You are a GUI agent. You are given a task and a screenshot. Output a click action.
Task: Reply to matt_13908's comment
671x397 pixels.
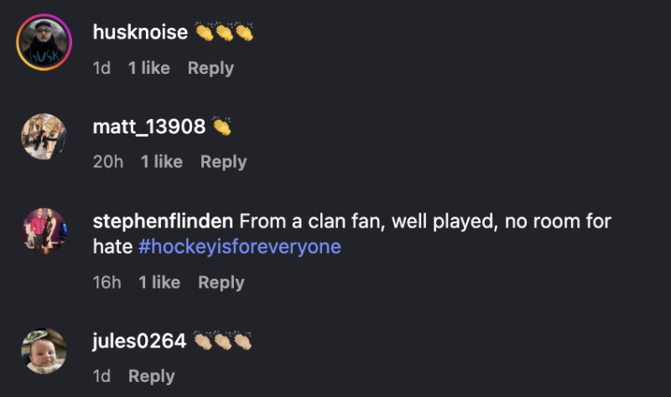click(223, 162)
